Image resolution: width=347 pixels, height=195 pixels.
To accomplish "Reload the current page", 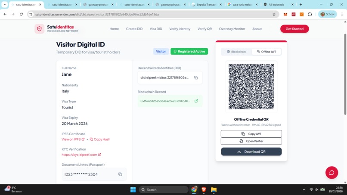I will pyautogui.click(x=21, y=14).
